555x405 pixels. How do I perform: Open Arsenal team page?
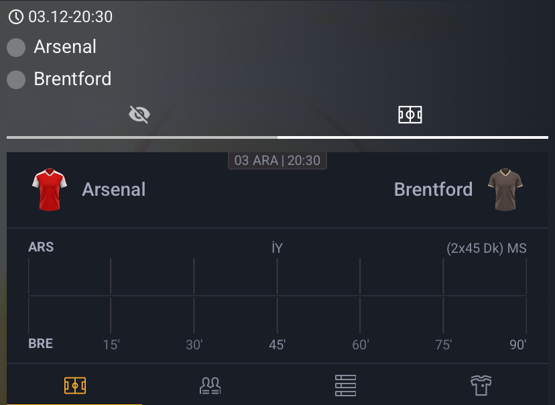click(x=113, y=189)
